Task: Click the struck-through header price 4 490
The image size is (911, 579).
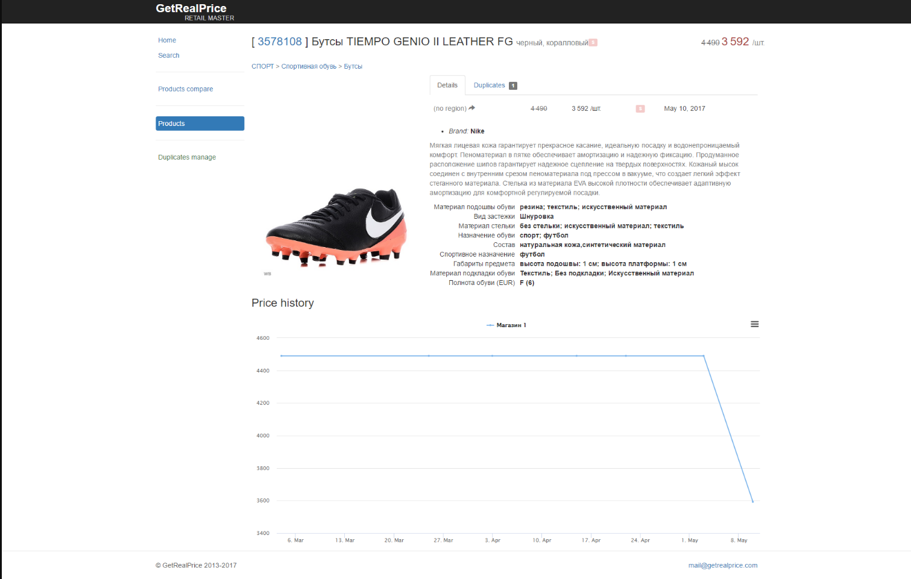Action: click(x=710, y=43)
